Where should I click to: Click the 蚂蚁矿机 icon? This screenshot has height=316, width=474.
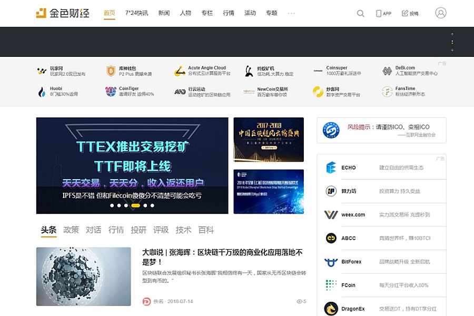249,71
